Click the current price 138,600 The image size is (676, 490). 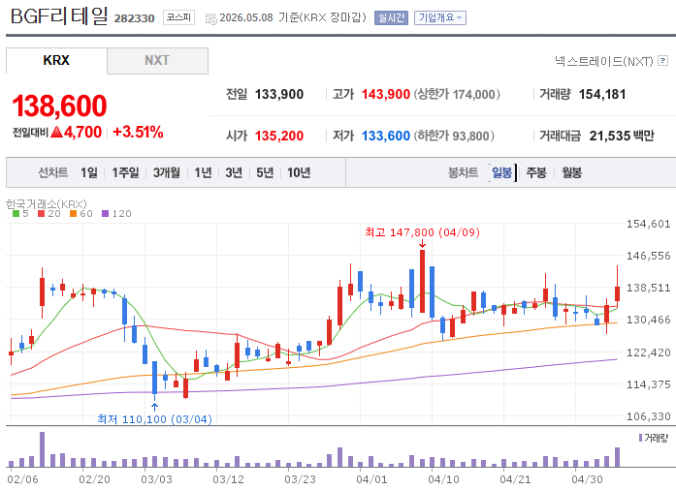point(59,106)
